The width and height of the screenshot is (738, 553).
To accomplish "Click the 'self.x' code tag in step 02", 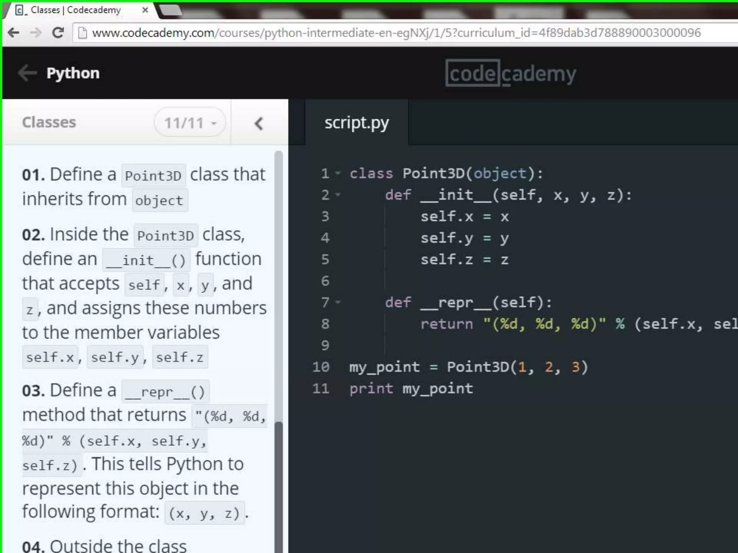I will (x=50, y=357).
